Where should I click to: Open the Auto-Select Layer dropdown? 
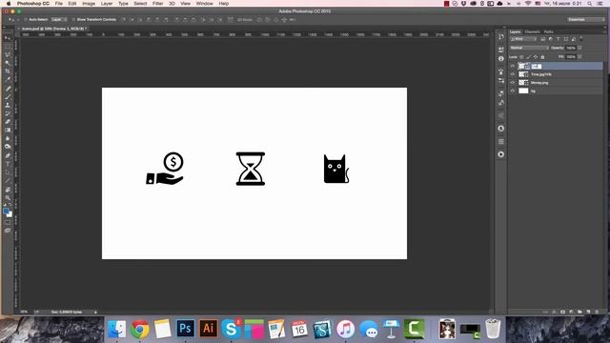coord(59,19)
